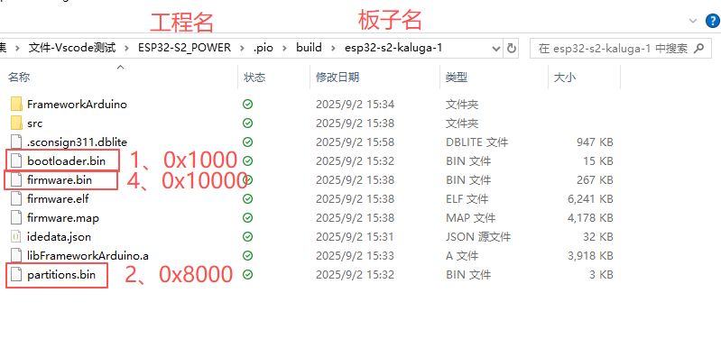Select the file name partitions.bin
Viewport: 721px width, 357px height.
coord(61,275)
